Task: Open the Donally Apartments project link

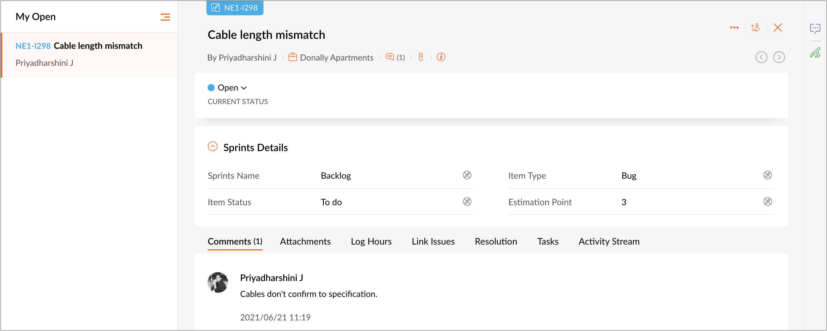Action: pos(336,57)
